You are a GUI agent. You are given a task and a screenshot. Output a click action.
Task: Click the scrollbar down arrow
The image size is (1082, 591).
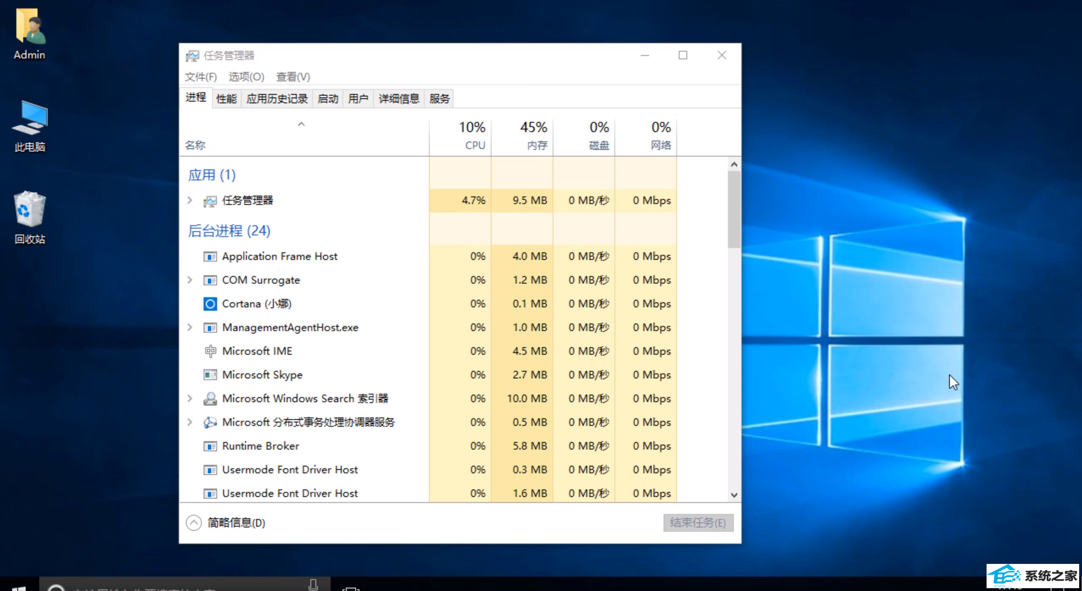pyautogui.click(x=734, y=495)
